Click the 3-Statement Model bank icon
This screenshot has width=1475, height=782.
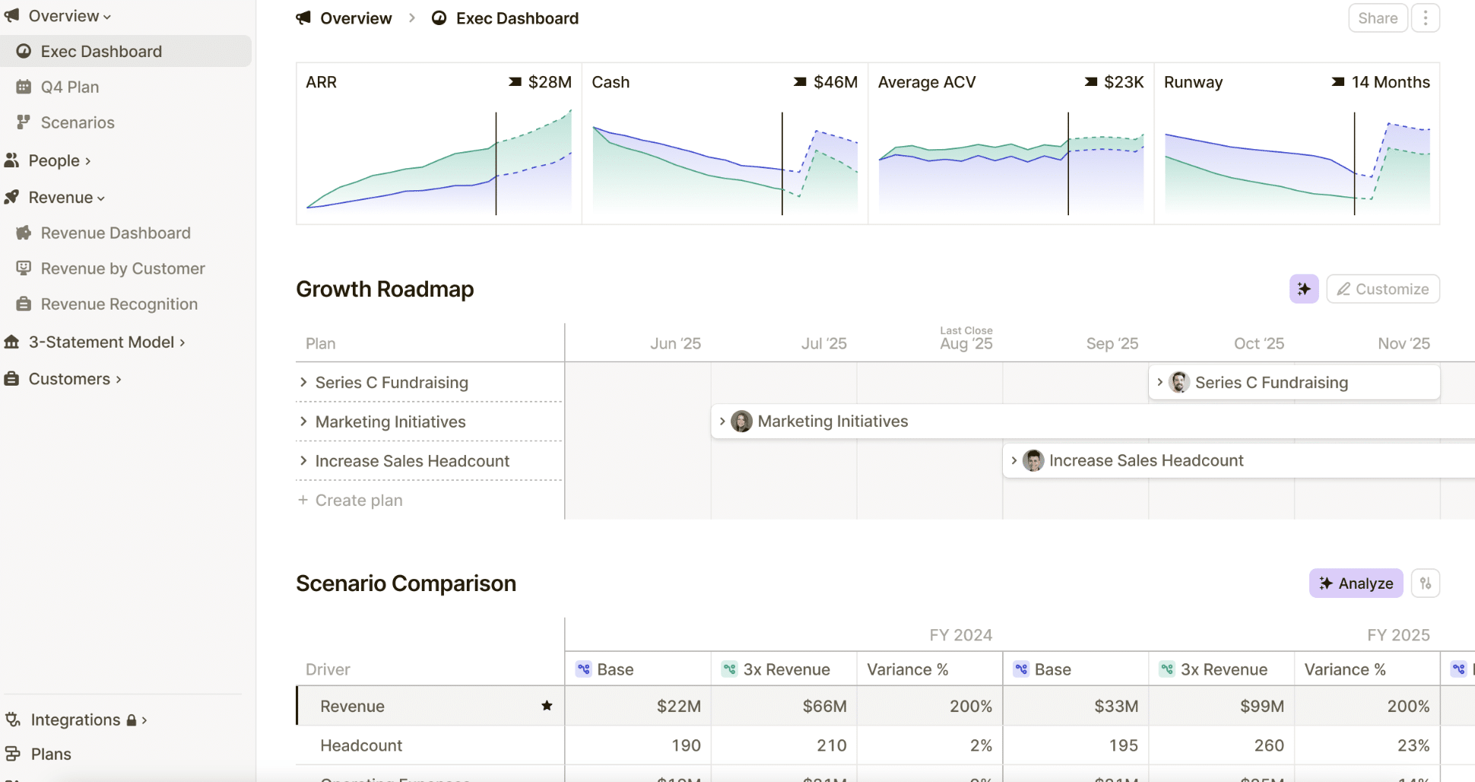[11, 342]
